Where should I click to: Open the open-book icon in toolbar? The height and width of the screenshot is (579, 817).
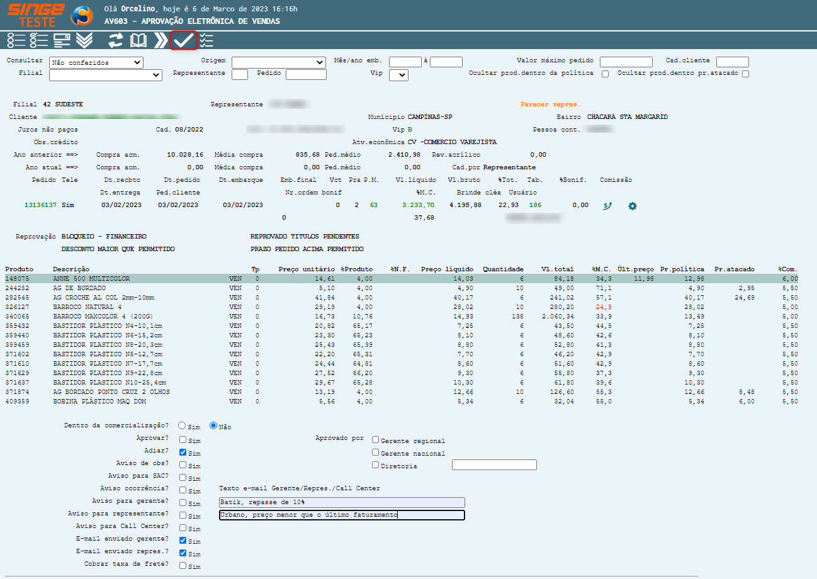[138, 41]
